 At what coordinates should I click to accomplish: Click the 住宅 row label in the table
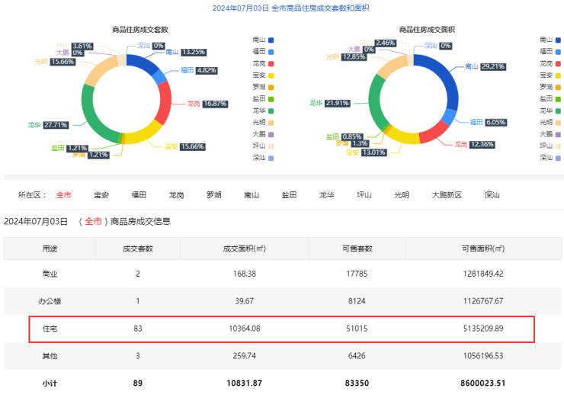[50, 329]
